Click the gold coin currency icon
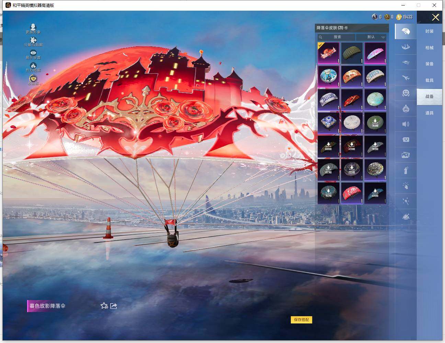Viewport: 445px width, 343px height. (x=399, y=17)
